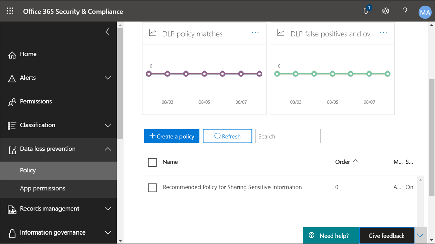Expand the Records management chevron

point(108,209)
